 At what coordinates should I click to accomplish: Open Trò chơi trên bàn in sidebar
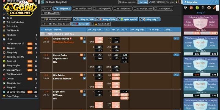pos(15,22)
